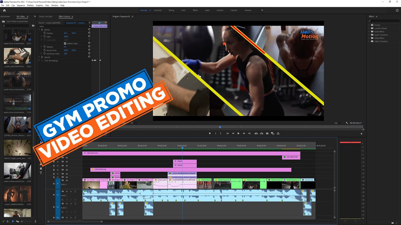The height and width of the screenshot is (225, 401).
Task: Open the Markers menu
Action: tap(30, 5)
